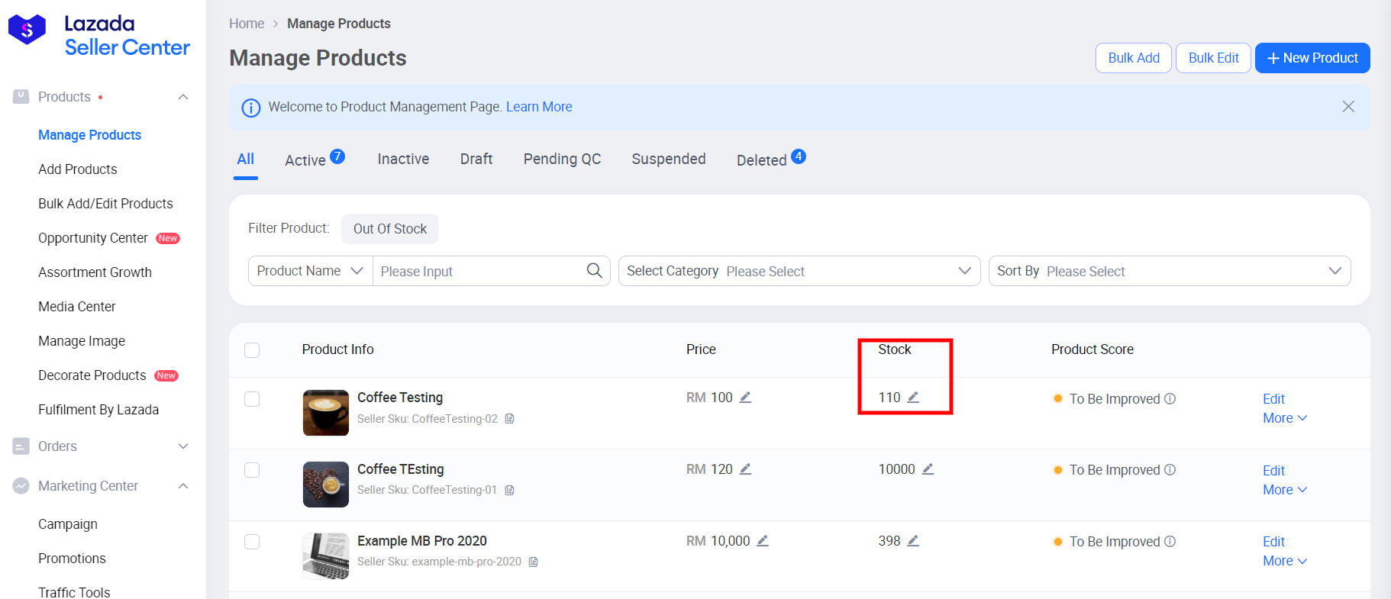
Task: Click the search magnifier icon
Action: tap(594, 271)
